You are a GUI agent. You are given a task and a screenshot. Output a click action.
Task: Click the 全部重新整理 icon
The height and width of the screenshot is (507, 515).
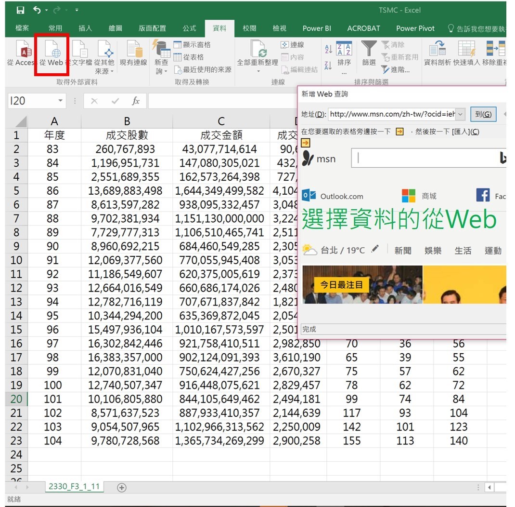[258, 49]
